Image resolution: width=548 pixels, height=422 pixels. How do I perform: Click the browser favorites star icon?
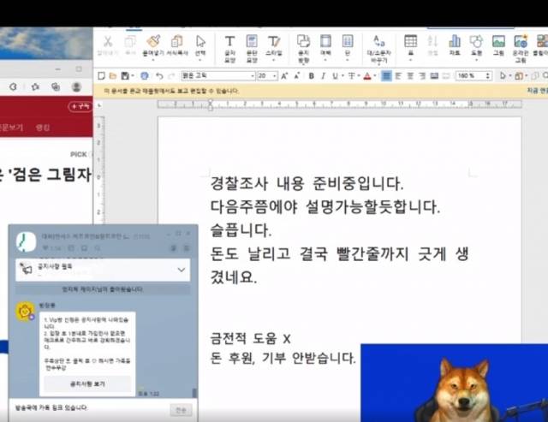(35, 86)
